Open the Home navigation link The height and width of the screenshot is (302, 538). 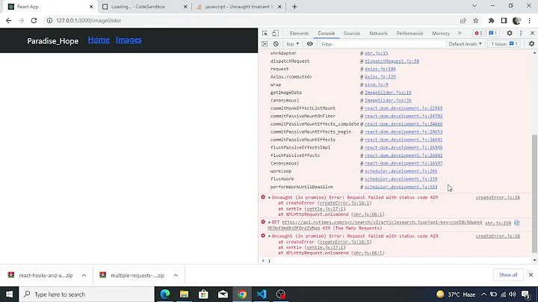click(99, 40)
